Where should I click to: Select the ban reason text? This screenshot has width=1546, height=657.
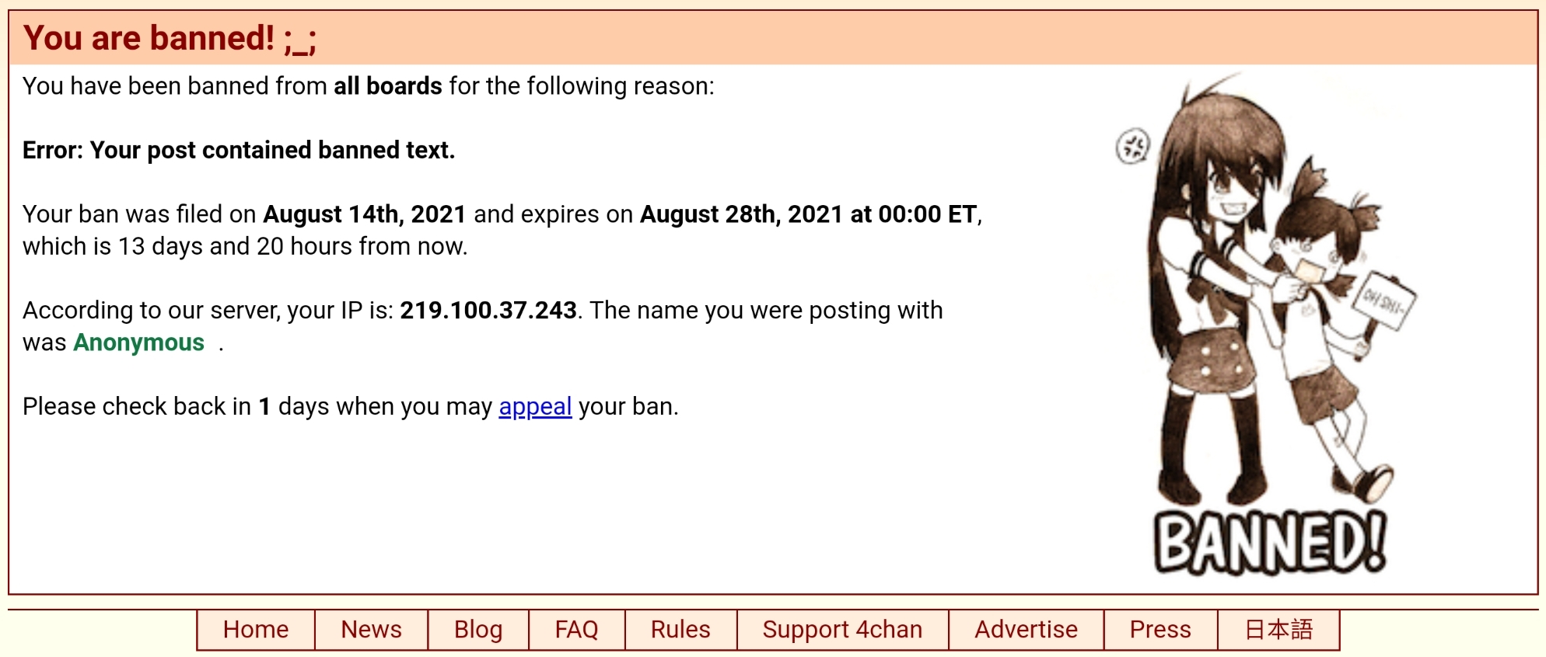(239, 150)
